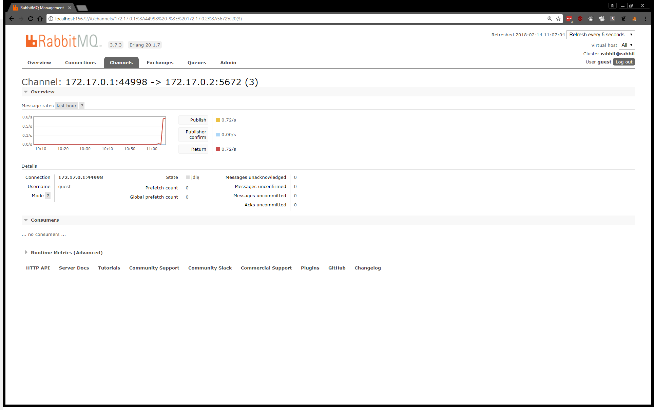Viewport: 654px width, 410px height.
Task: Open the Virtual host All dropdown
Action: click(x=627, y=45)
